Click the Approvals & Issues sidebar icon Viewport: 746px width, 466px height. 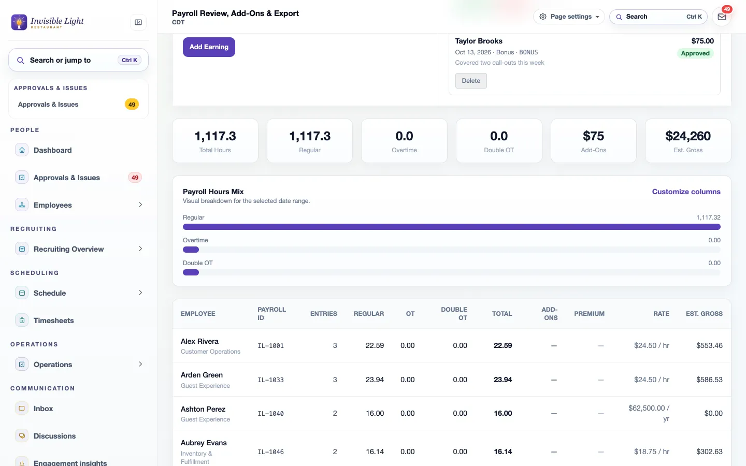pos(22,178)
